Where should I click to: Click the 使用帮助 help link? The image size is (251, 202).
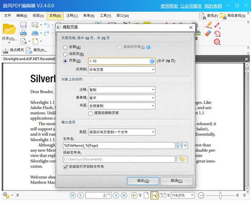pos(169,6)
